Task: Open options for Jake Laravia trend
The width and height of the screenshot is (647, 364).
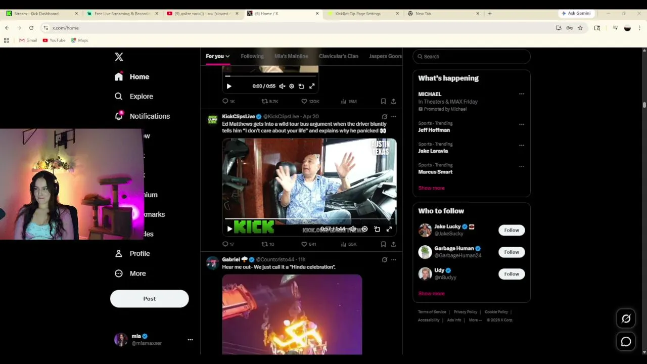Action: coord(521,145)
